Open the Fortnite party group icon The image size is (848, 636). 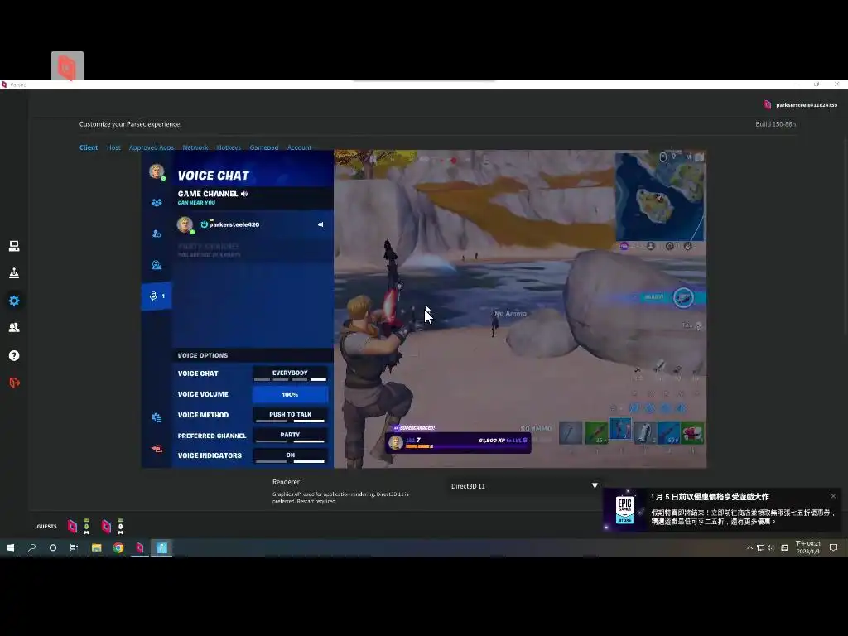tap(157, 203)
